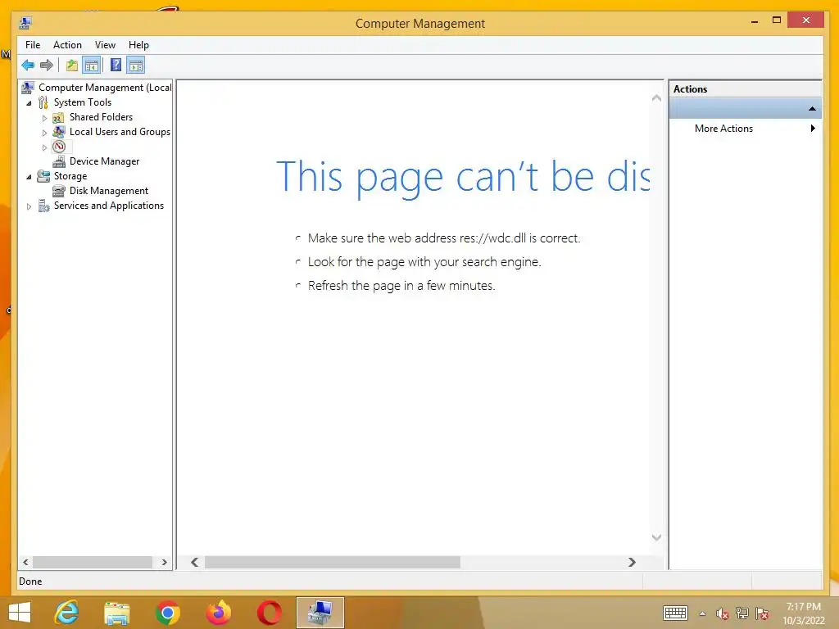Click the Up one level folder icon
Viewport: 839px width, 629px height.
72,66
